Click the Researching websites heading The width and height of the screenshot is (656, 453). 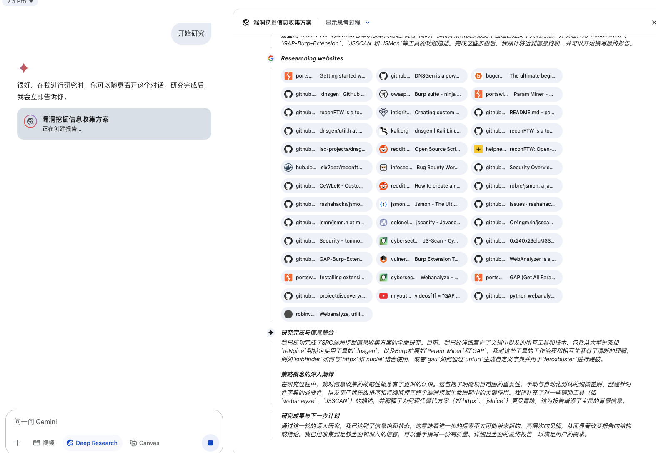click(312, 58)
